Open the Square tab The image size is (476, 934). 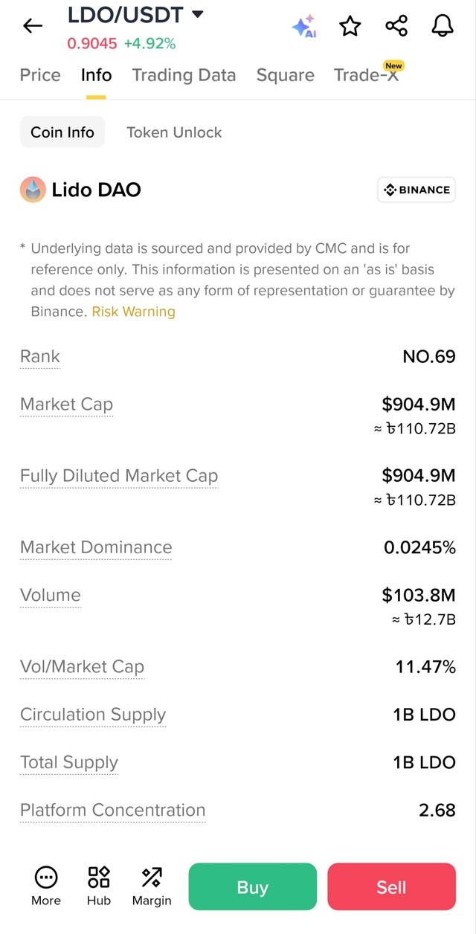[x=285, y=75]
